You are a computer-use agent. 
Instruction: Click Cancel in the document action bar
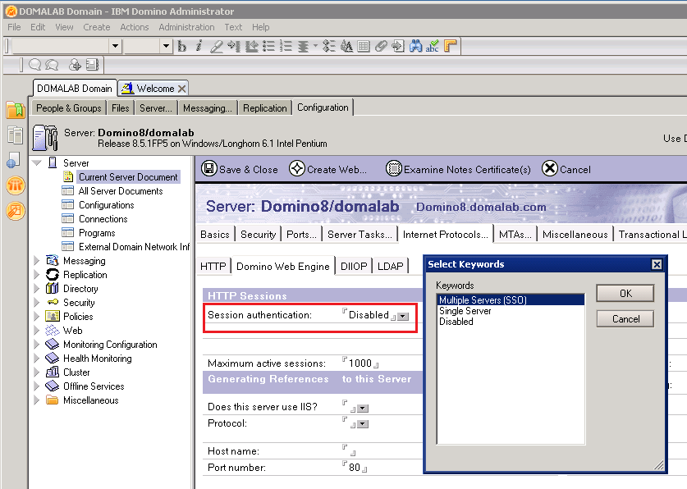566,169
